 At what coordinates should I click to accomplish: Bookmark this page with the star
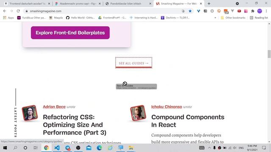coord(190,11)
